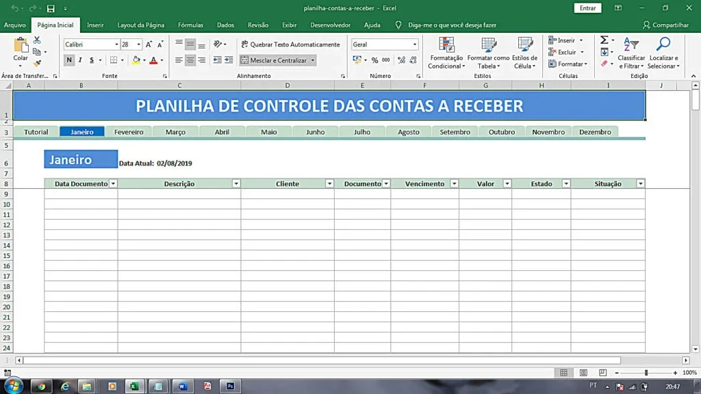Click the percent style icon
Screen dimensions: 701x394
[374, 60]
